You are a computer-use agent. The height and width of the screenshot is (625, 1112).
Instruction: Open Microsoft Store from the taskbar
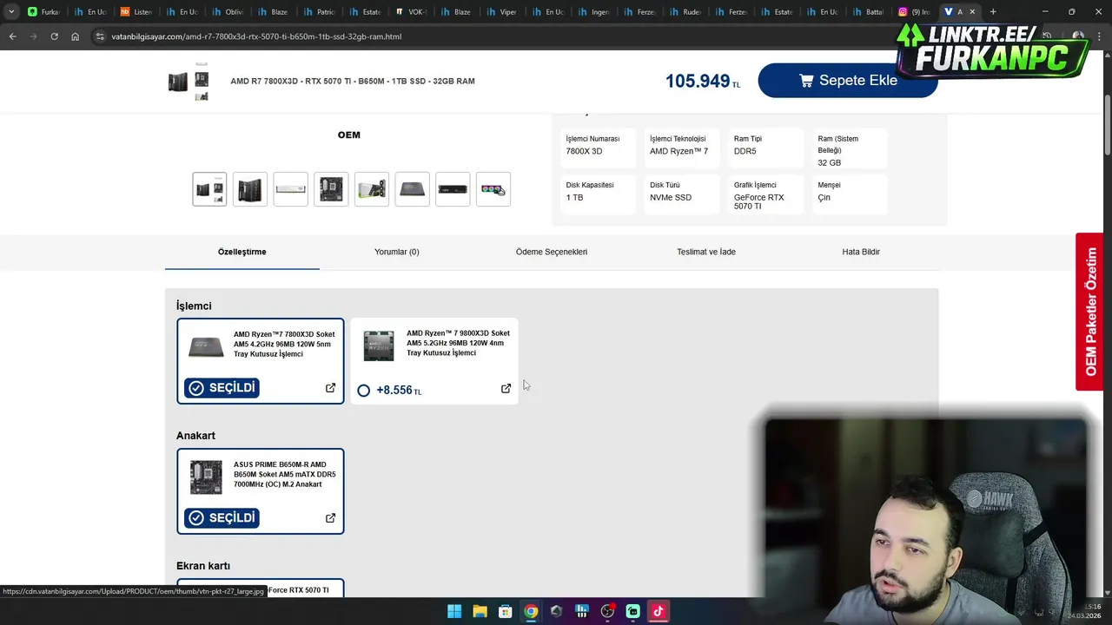[x=505, y=611]
